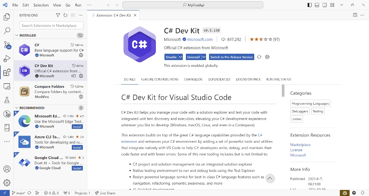Open the Disable button dropdown arrow

click(x=180, y=57)
